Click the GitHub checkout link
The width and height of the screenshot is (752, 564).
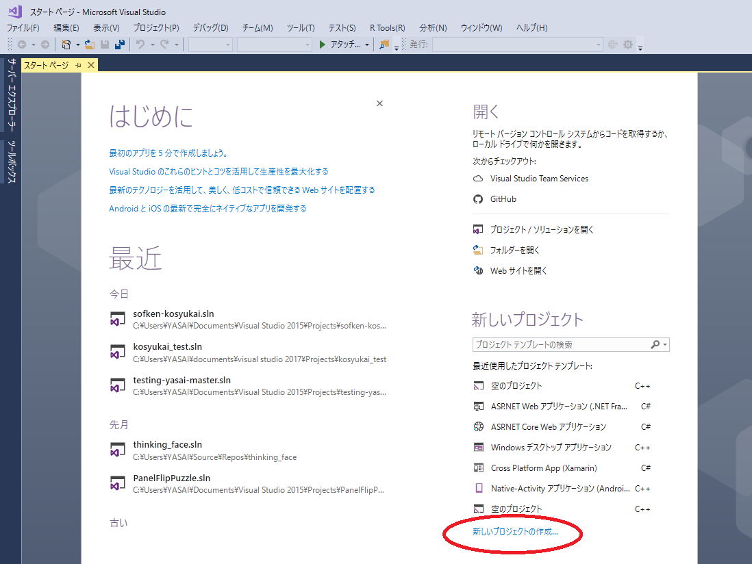click(x=503, y=199)
